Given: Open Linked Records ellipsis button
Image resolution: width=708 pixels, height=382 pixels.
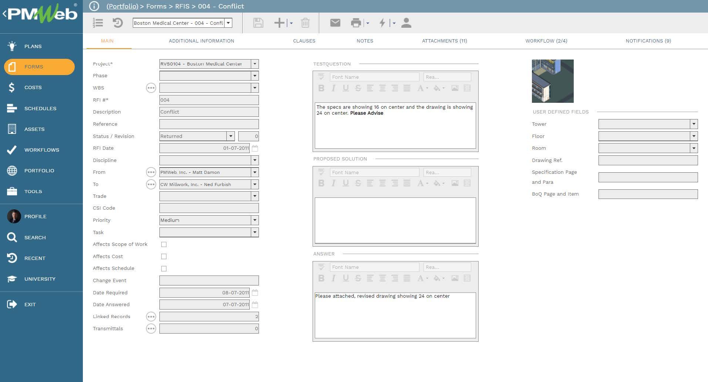Looking at the screenshot, I should coord(151,317).
